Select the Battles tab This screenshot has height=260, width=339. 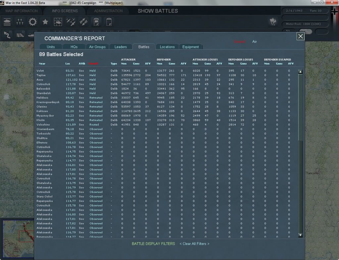pos(144,47)
